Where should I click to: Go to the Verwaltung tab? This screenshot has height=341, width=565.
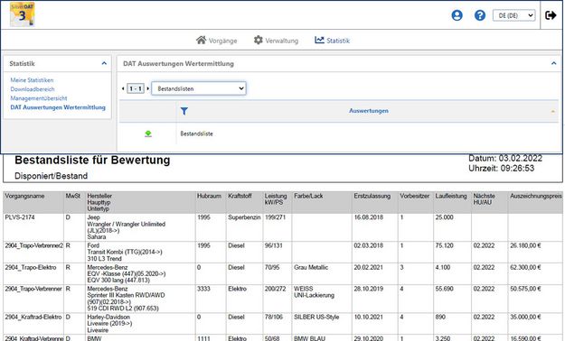click(276, 41)
